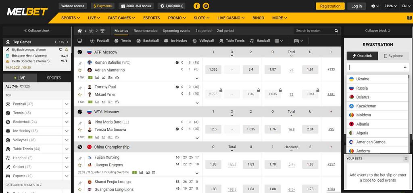Select the Ice Hockey sport filter
Viewport: 413px width, 193px height.
point(175,41)
